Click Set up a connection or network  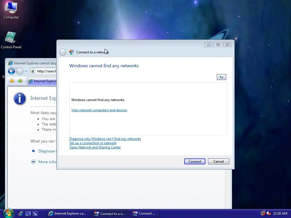pyautogui.click(x=93, y=143)
